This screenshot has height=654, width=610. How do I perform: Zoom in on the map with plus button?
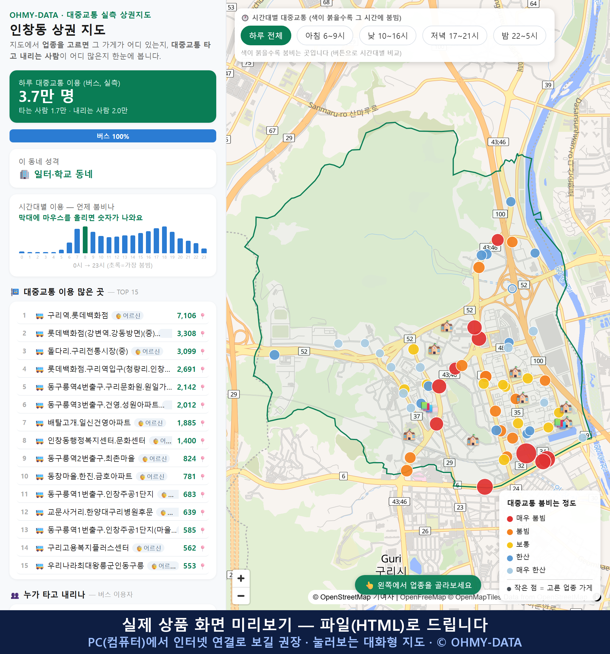point(241,578)
